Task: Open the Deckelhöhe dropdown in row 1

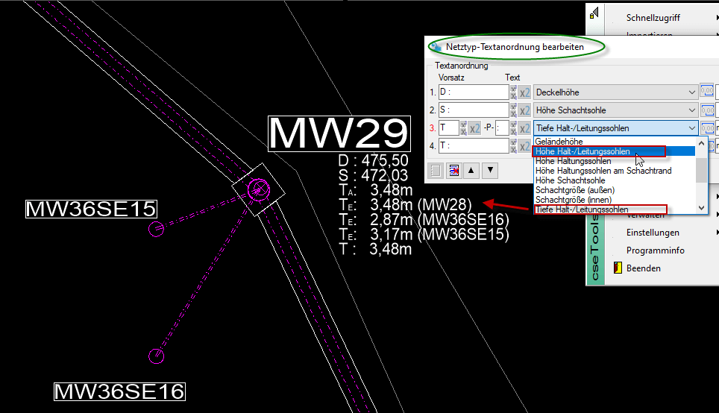Action: 692,92
